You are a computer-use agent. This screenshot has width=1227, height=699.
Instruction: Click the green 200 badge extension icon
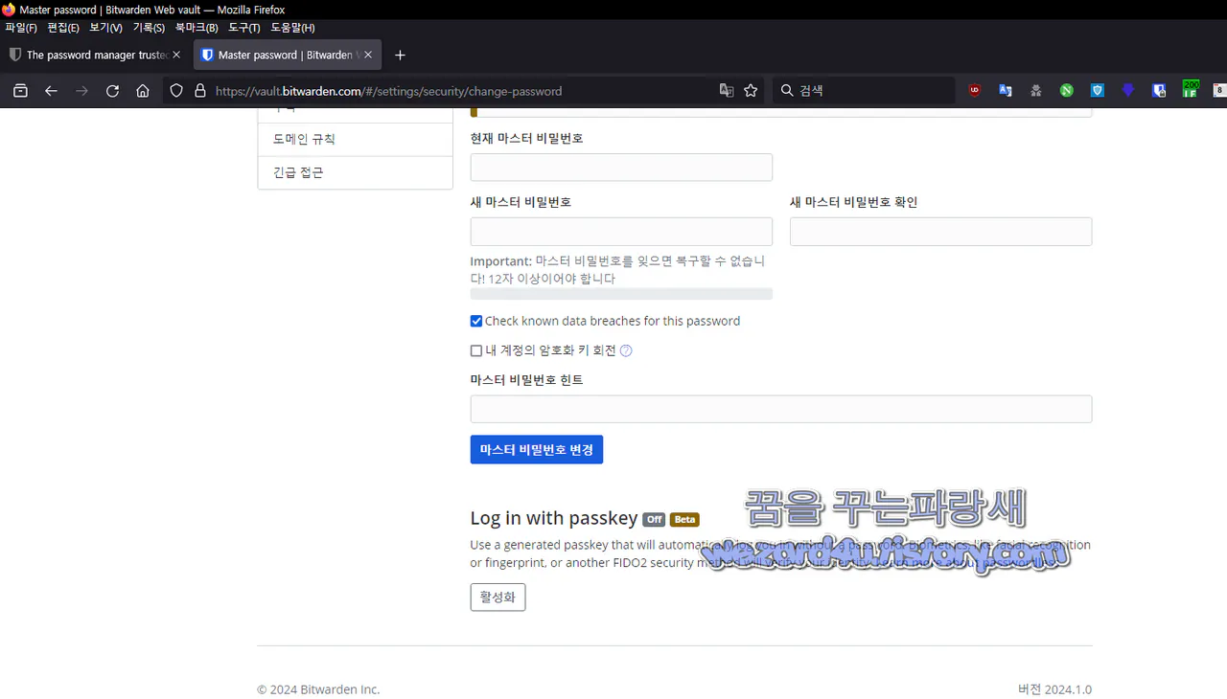pyautogui.click(x=1190, y=90)
